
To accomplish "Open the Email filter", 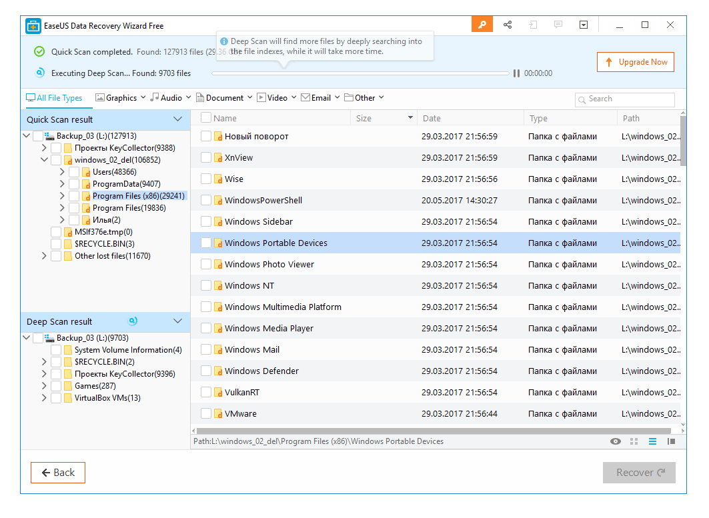I will coord(320,97).
